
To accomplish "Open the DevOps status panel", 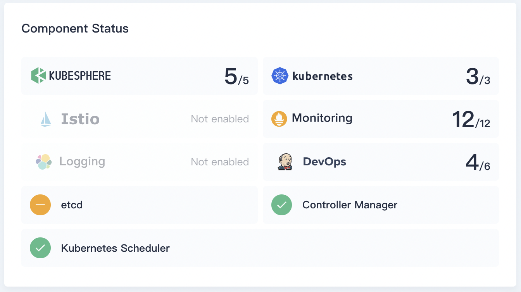I will click(381, 161).
